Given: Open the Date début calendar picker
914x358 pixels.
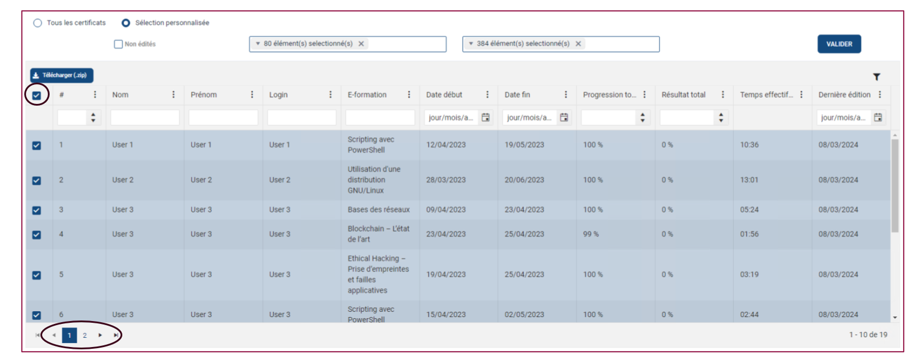Looking at the screenshot, I should (486, 117).
